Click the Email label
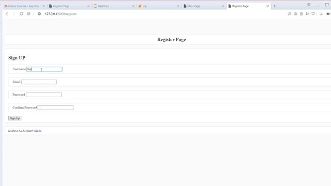This screenshot has height=186, width=331. (16, 82)
